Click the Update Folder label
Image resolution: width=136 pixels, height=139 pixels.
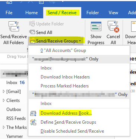pos(50,24)
